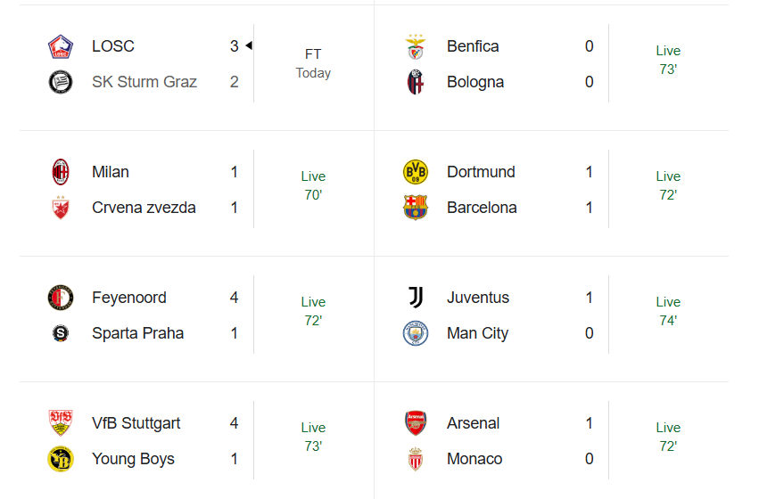Select the Young Boys logo
This screenshot has width=759, height=499.
point(60,459)
